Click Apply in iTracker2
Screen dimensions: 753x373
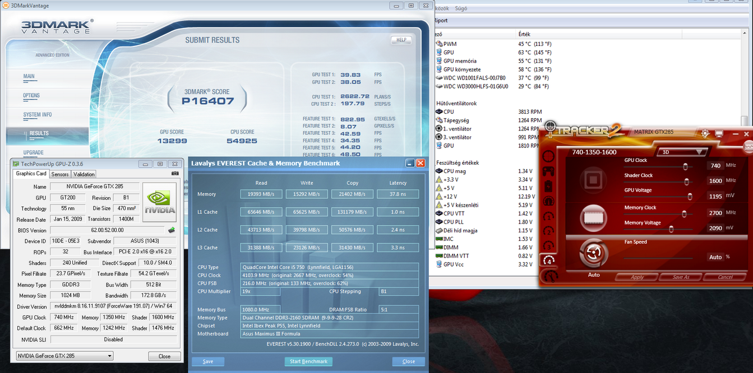(637, 277)
